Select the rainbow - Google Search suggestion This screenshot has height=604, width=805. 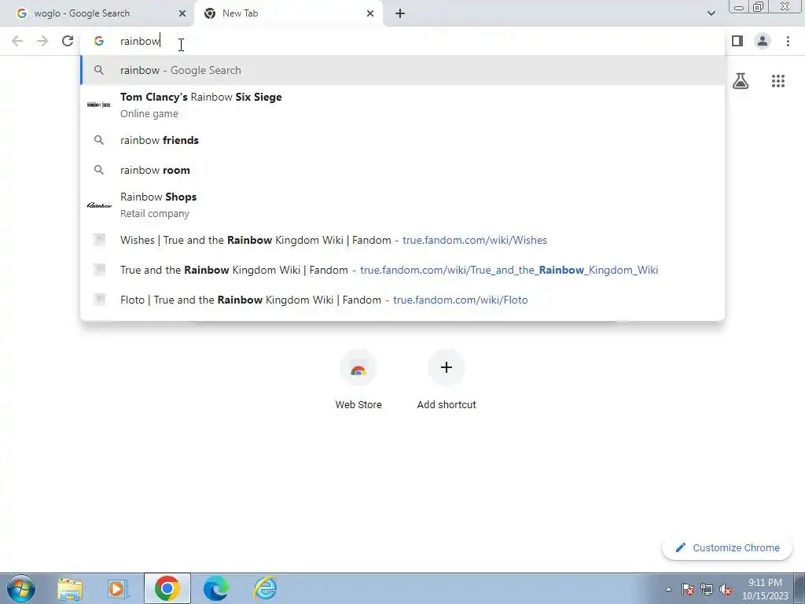click(403, 70)
